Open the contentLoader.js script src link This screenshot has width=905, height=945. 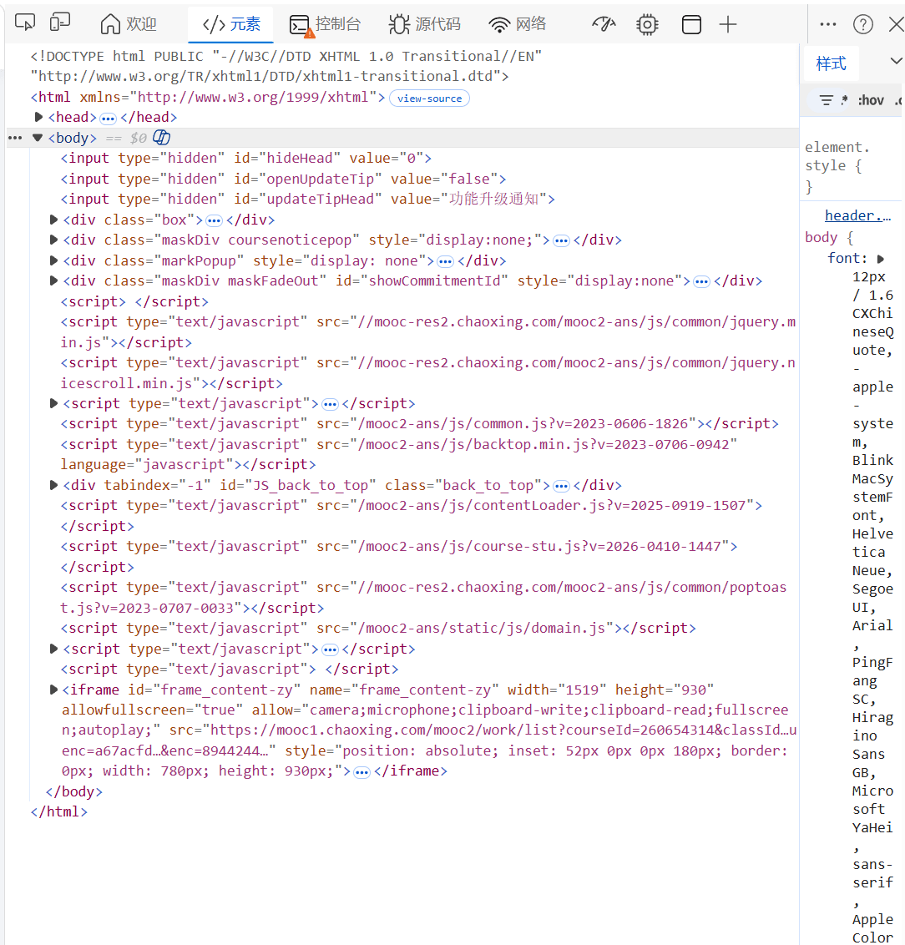552,505
